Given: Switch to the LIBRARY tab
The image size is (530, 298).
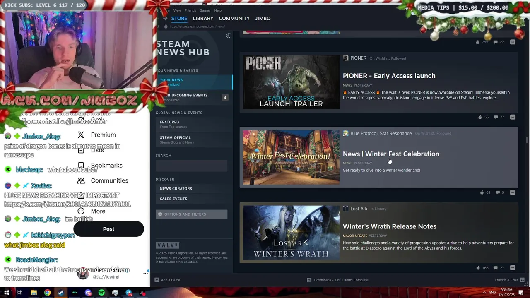Looking at the screenshot, I should (x=203, y=19).
